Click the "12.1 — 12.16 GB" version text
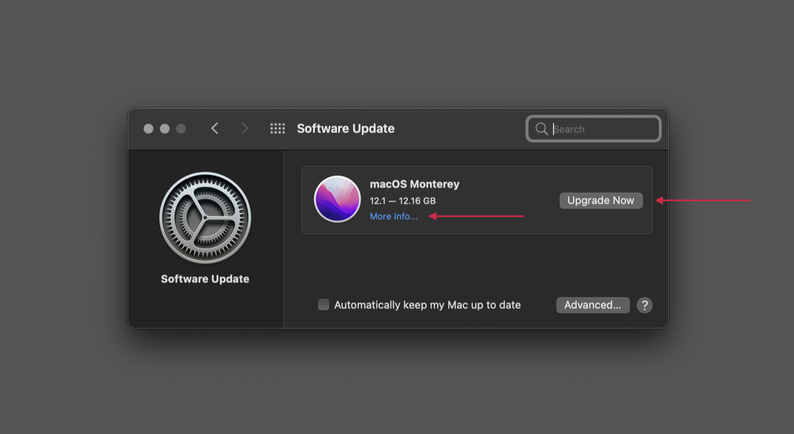This screenshot has width=794, height=434. point(403,201)
